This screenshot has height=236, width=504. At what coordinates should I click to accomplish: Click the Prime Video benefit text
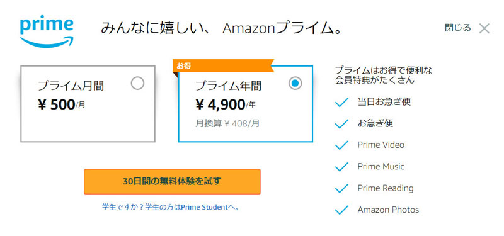381,145
